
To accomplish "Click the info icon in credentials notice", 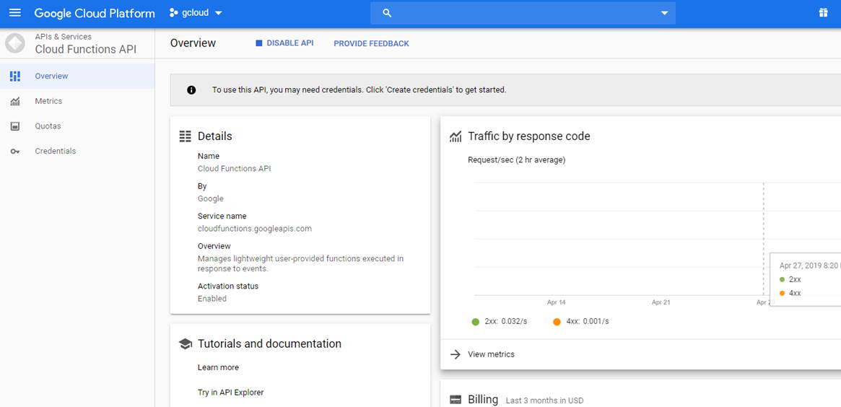I will point(191,90).
